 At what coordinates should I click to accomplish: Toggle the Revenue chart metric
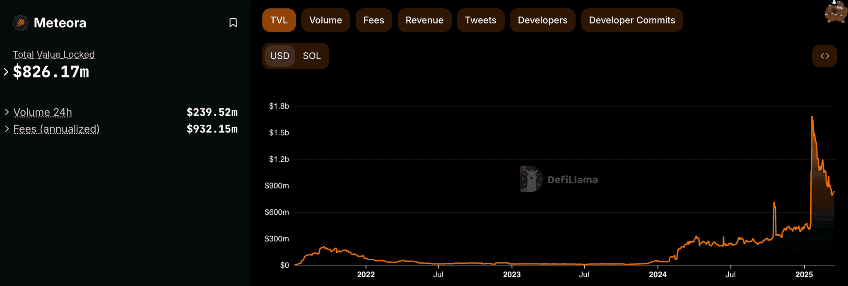click(424, 20)
